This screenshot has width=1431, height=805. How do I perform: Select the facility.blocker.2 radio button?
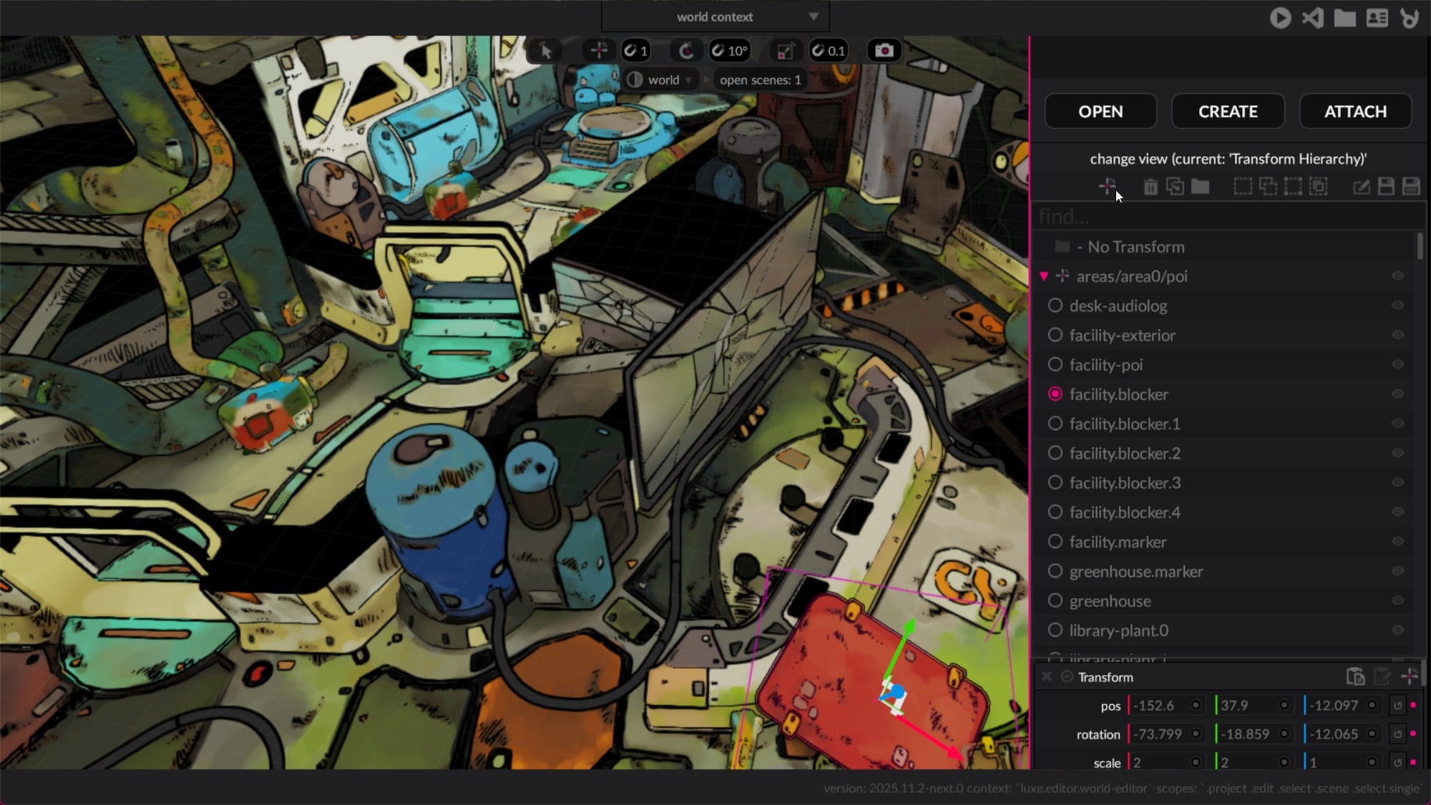click(1055, 454)
